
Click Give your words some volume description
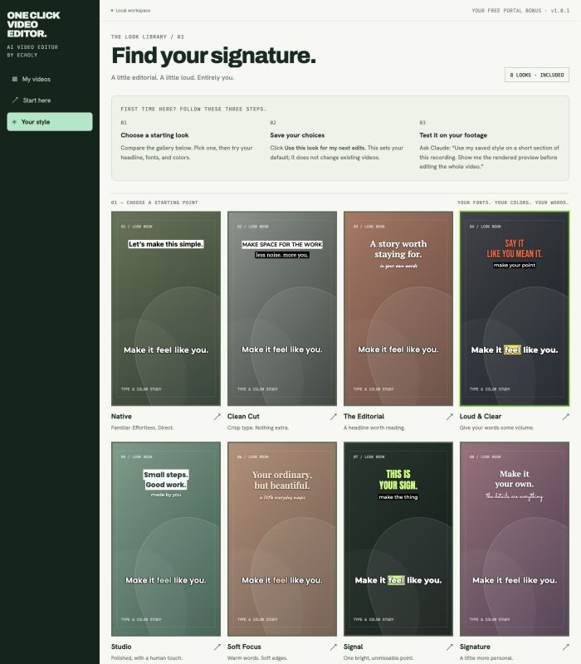click(496, 427)
